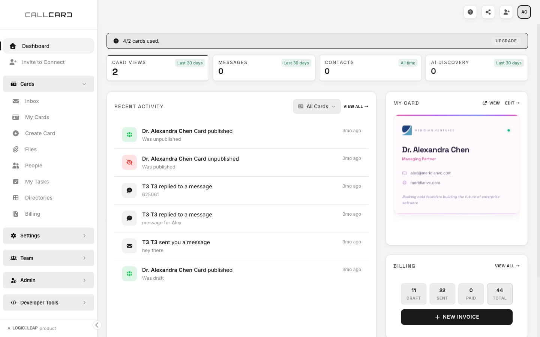Click the Invite to Connect person icon
This screenshot has height=337, width=540.
(x=13, y=62)
